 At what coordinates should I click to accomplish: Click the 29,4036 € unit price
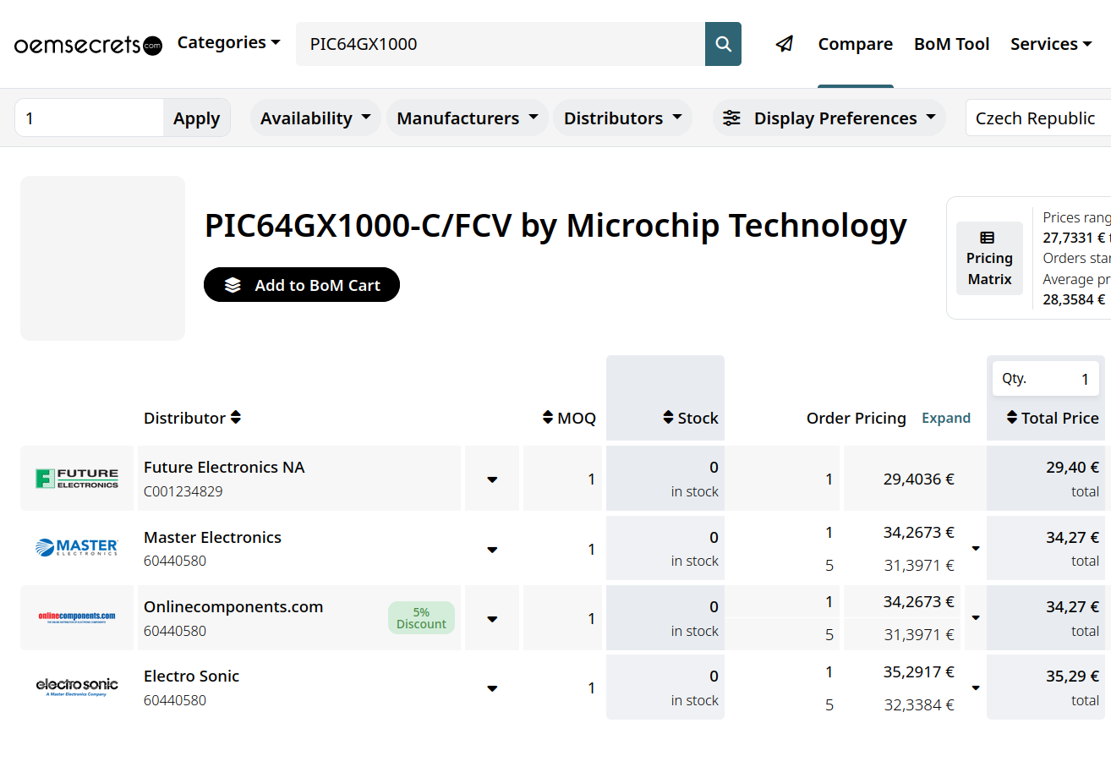pyautogui.click(x=919, y=479)
